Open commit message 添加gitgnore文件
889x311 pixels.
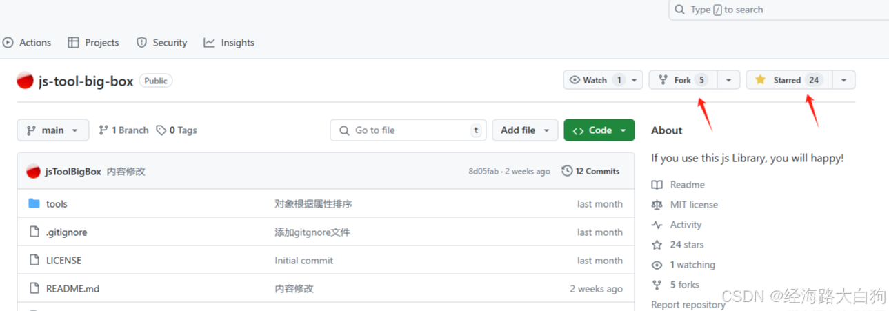coord(312,232)
